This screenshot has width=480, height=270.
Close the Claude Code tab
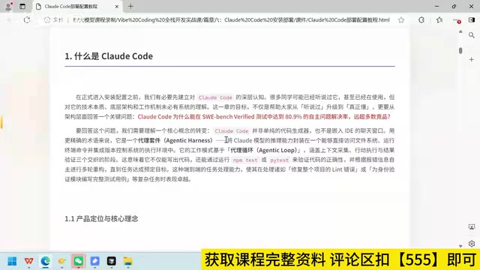(x=117, y=7)
